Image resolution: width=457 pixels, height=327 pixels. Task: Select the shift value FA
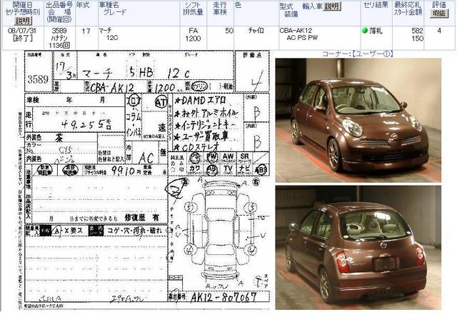193,31
